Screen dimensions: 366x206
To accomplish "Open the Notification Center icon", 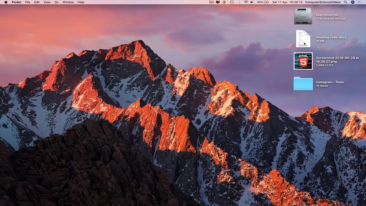I will (x=360, y=2).
